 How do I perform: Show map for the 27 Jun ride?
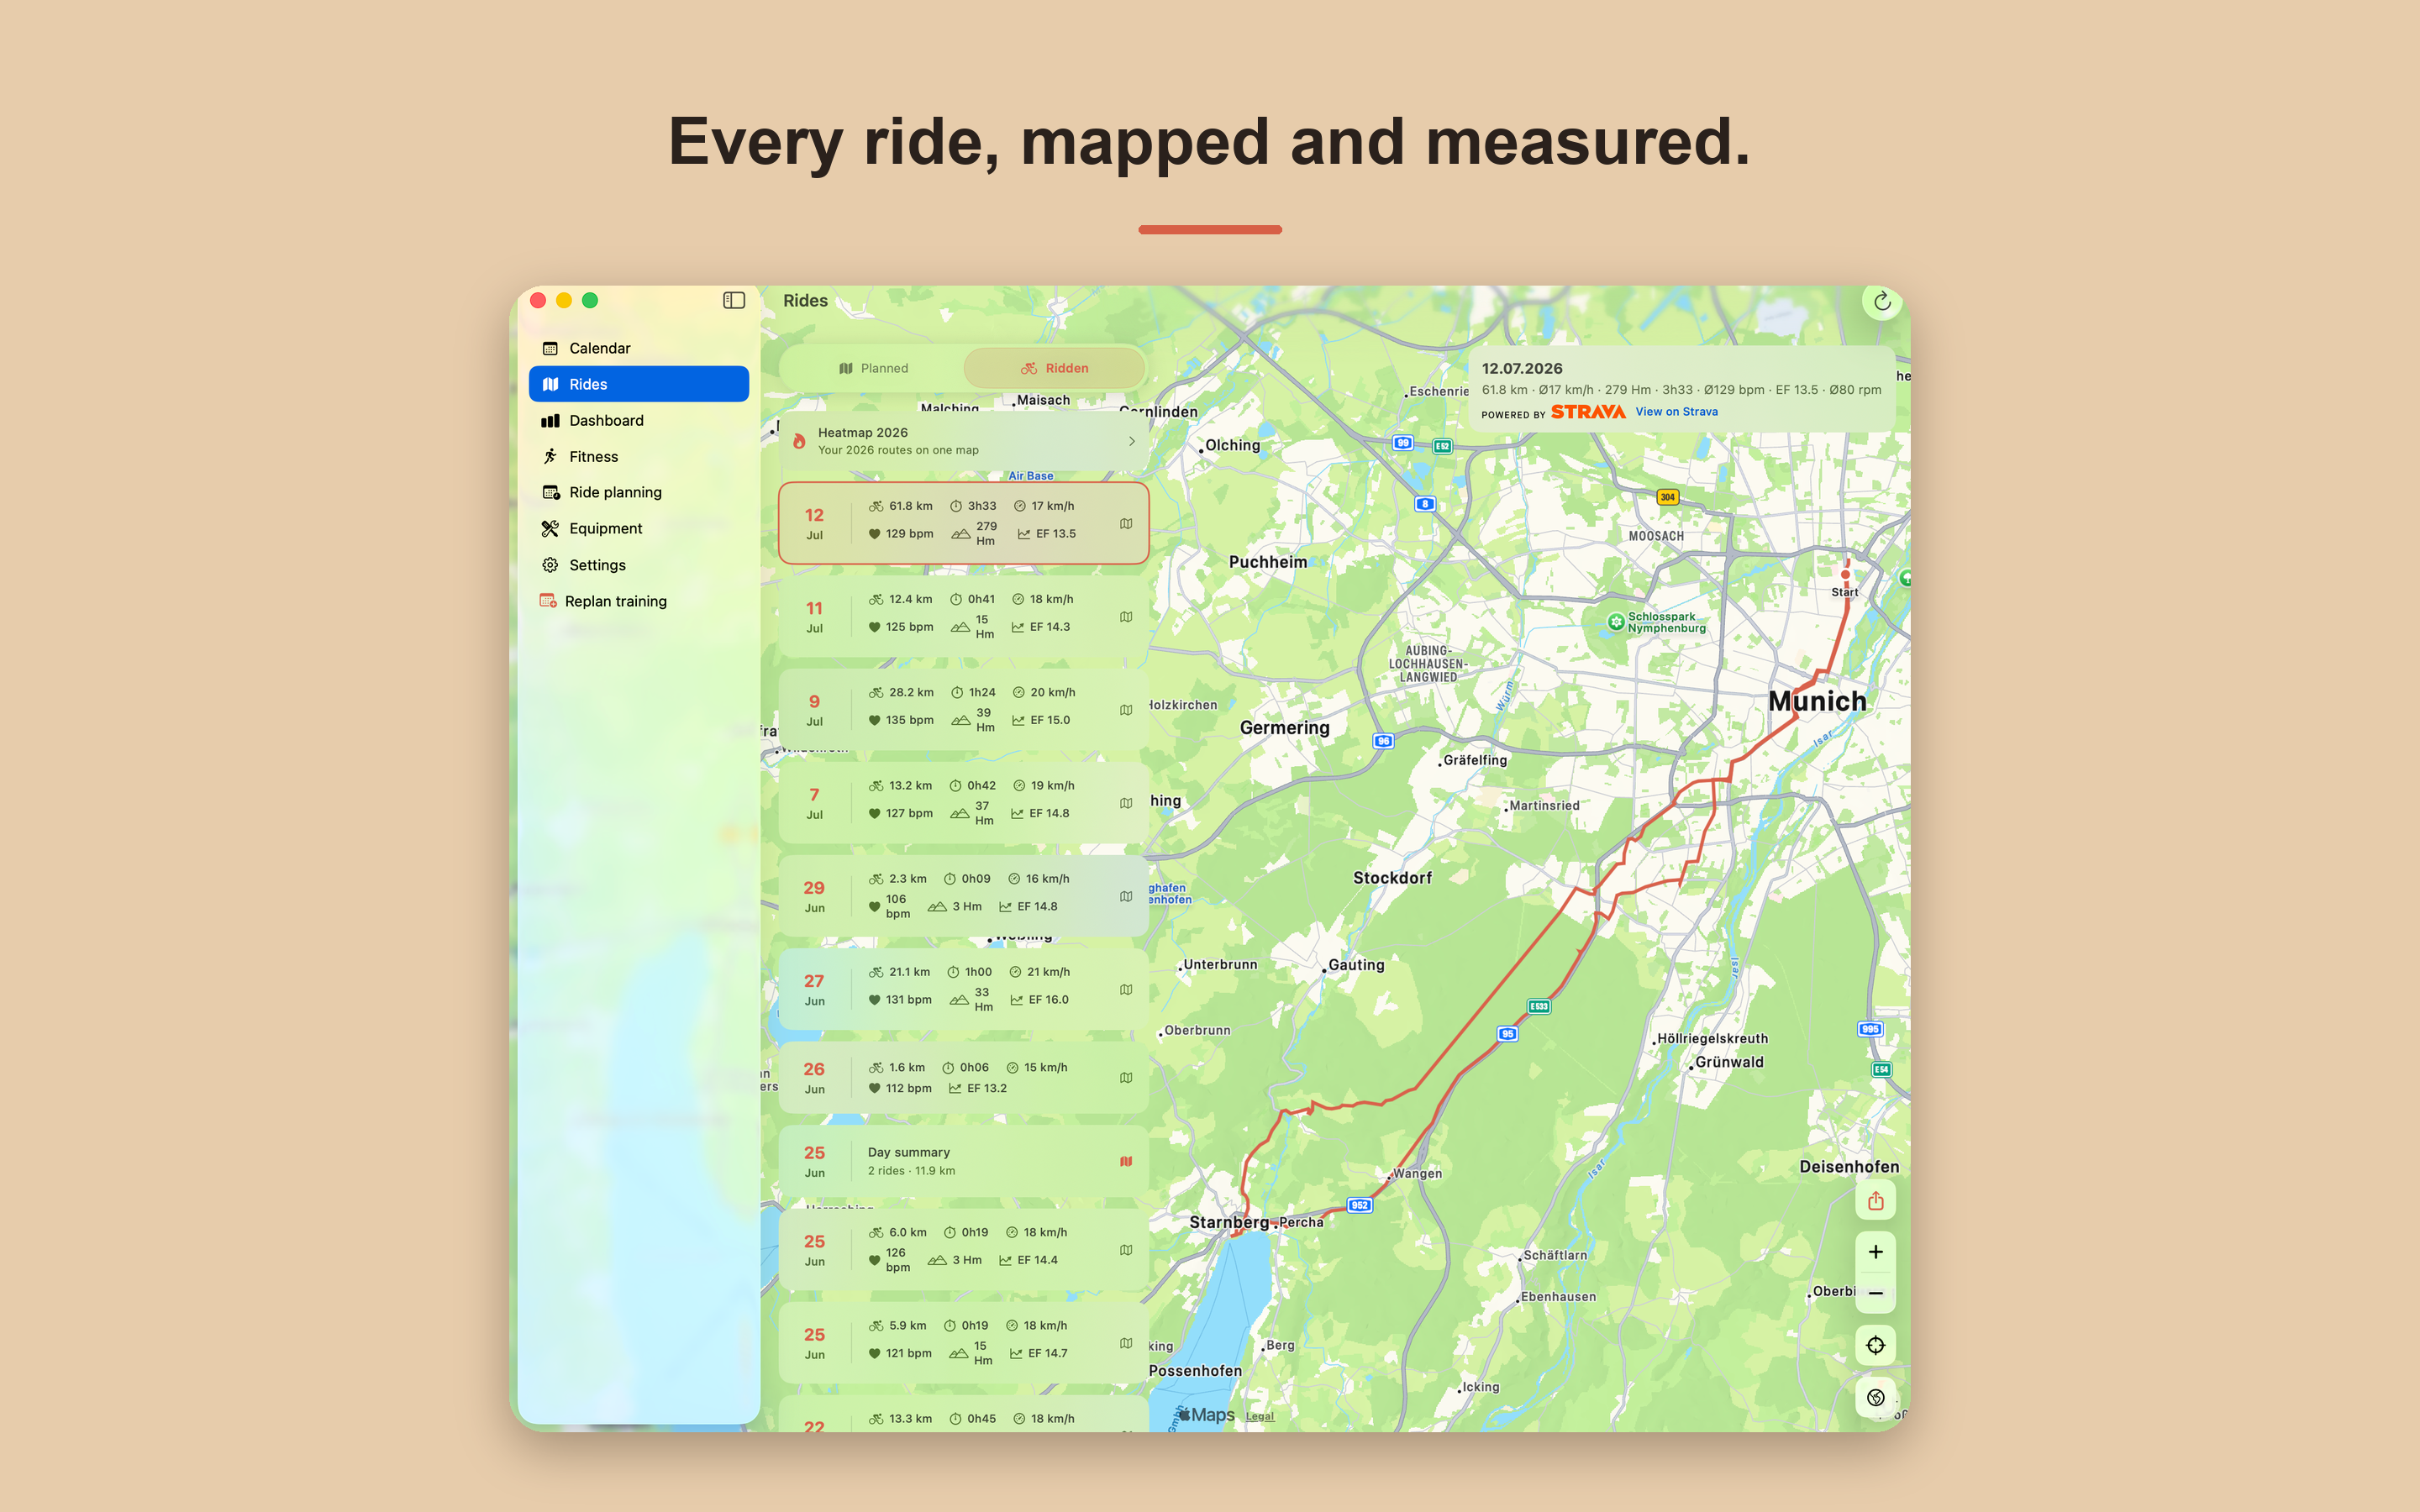pos(1126,989)
